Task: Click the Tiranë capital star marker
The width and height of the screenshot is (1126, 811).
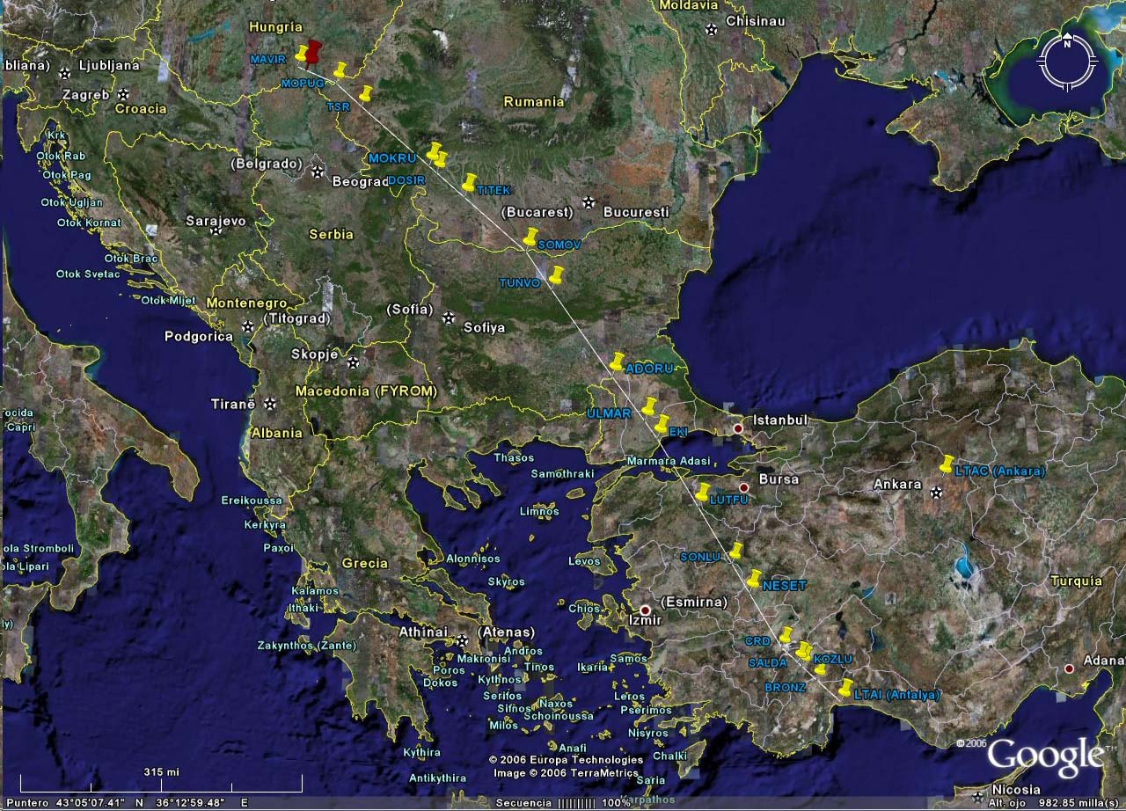Action: 270,404
